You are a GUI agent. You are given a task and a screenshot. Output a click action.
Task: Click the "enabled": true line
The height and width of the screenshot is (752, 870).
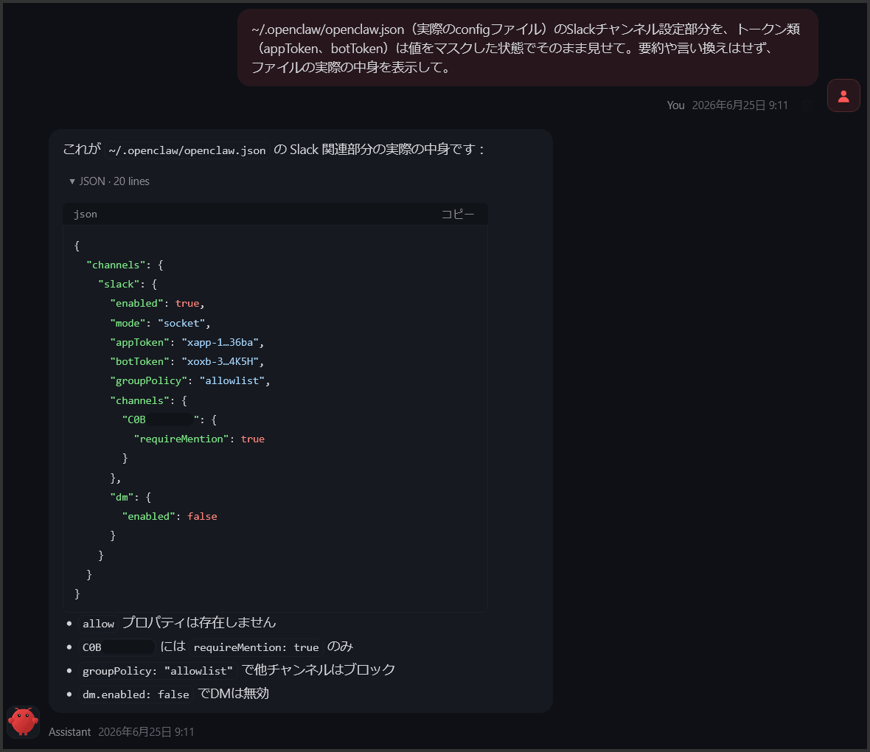coord(157,304)
